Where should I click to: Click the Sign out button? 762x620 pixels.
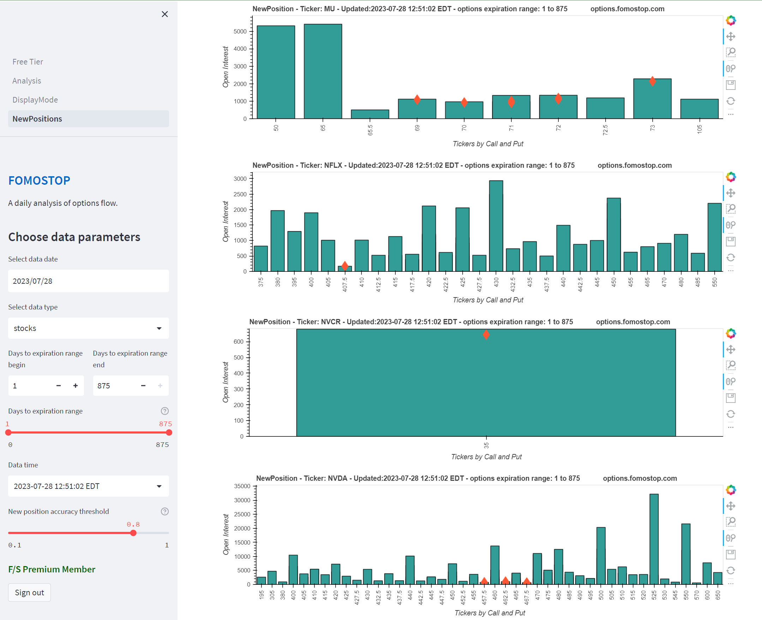point(29,593)
